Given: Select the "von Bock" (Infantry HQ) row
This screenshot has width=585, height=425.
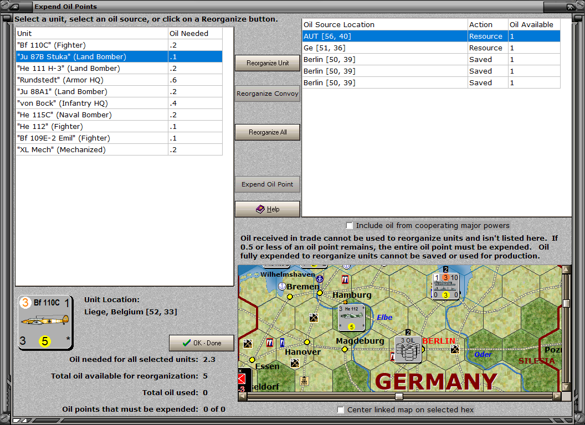Looking at the screenshot, I should pos(119,103).
